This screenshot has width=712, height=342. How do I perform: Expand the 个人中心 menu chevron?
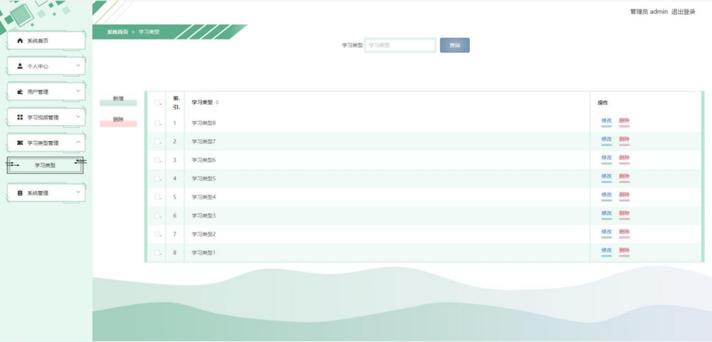click(x=78, y=66)
